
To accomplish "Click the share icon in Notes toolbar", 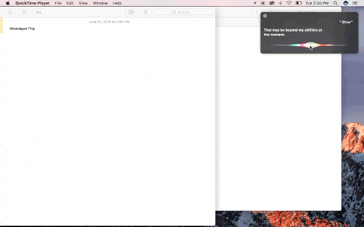I will (x=146, y=12).
